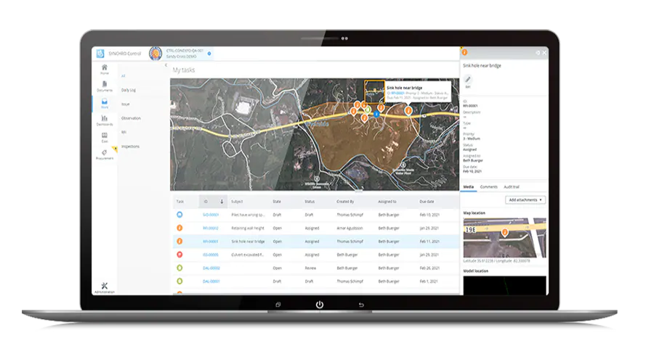654x359 pixels.
Task: Click the latitude and longitude text
Action: [x=496, y=261]
